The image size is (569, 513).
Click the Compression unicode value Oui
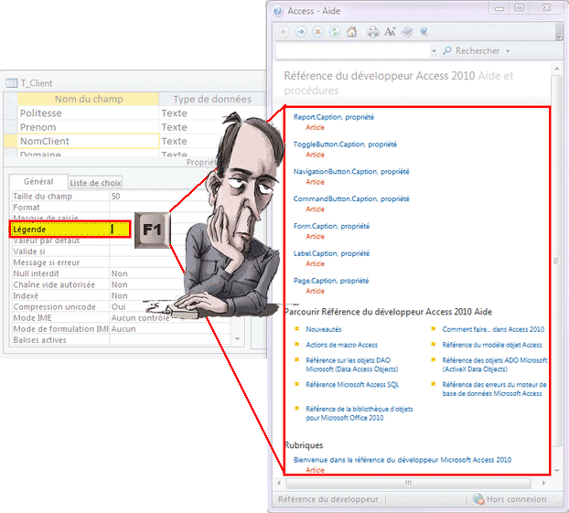click(118, 307)
